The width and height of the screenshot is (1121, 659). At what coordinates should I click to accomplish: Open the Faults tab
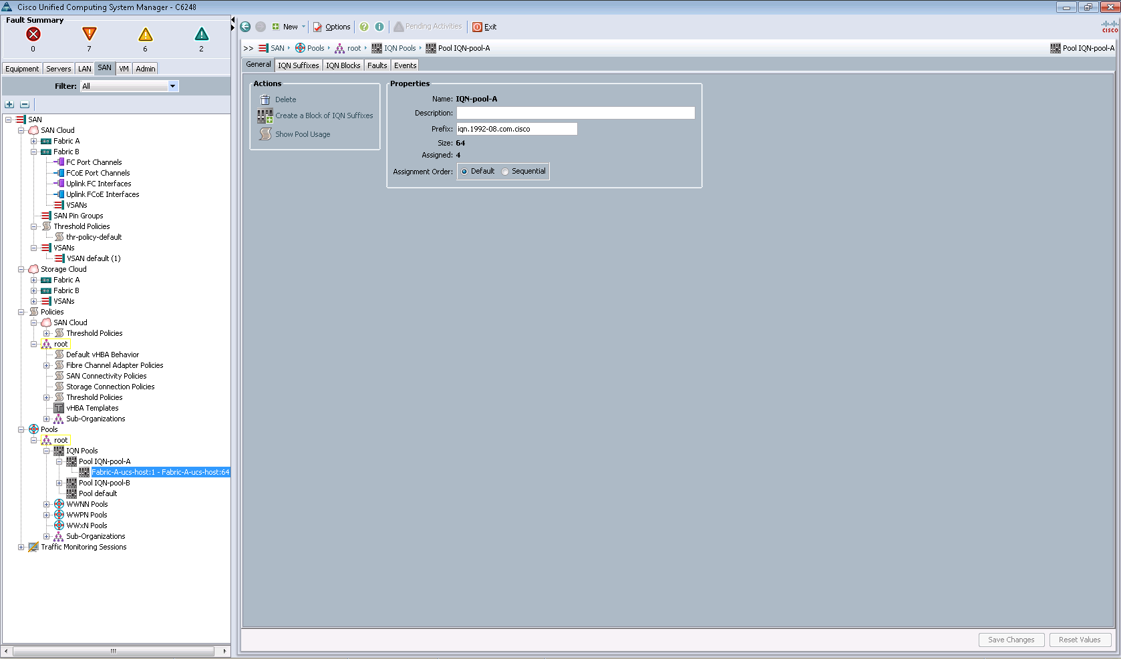click(377, 65)
